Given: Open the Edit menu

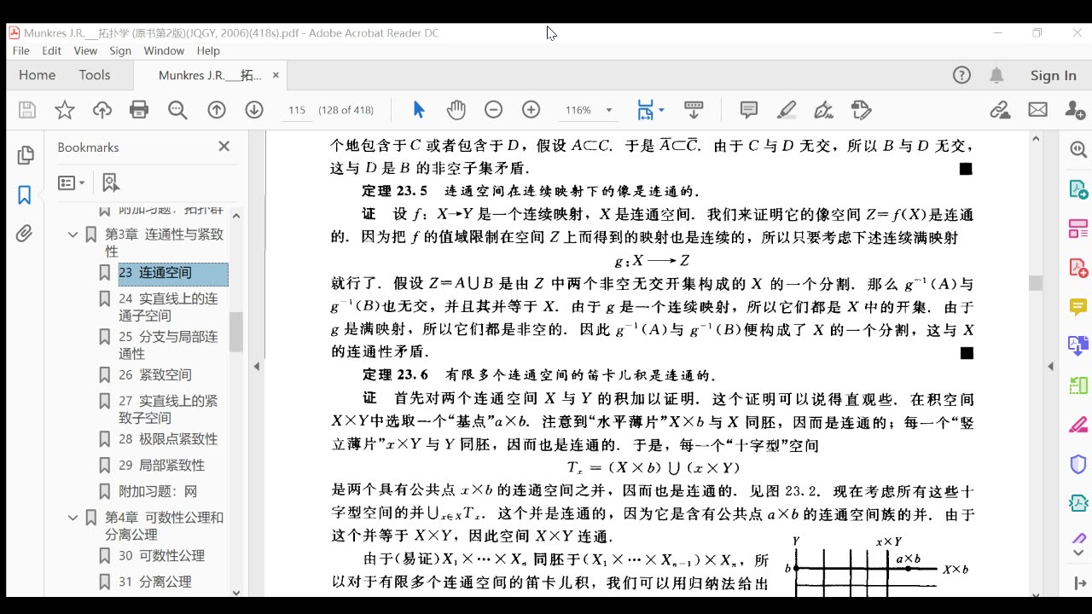Looking at the screenshot, I should [51, 50].
